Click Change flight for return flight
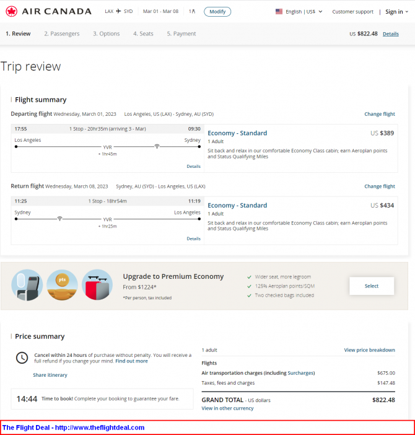This screenshot has width=415, height=435. tap(380, 186)
